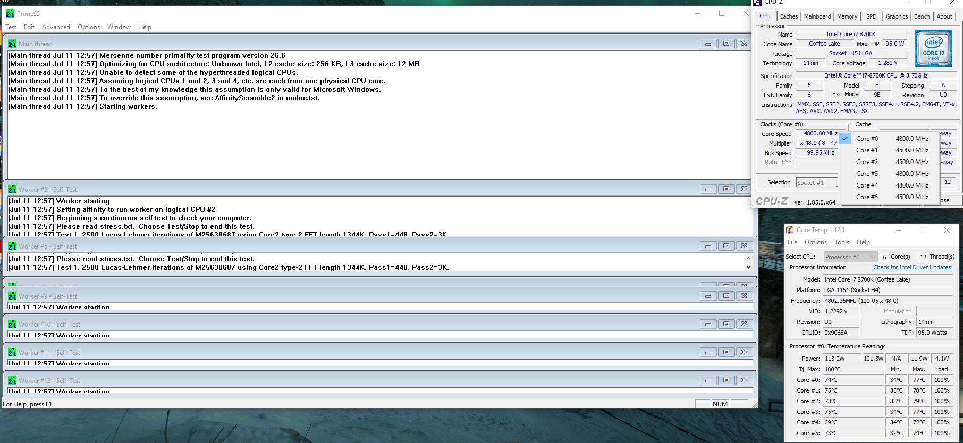
Task: Switch to the Mainboard tab in CPU-Z
Action: 817,16
